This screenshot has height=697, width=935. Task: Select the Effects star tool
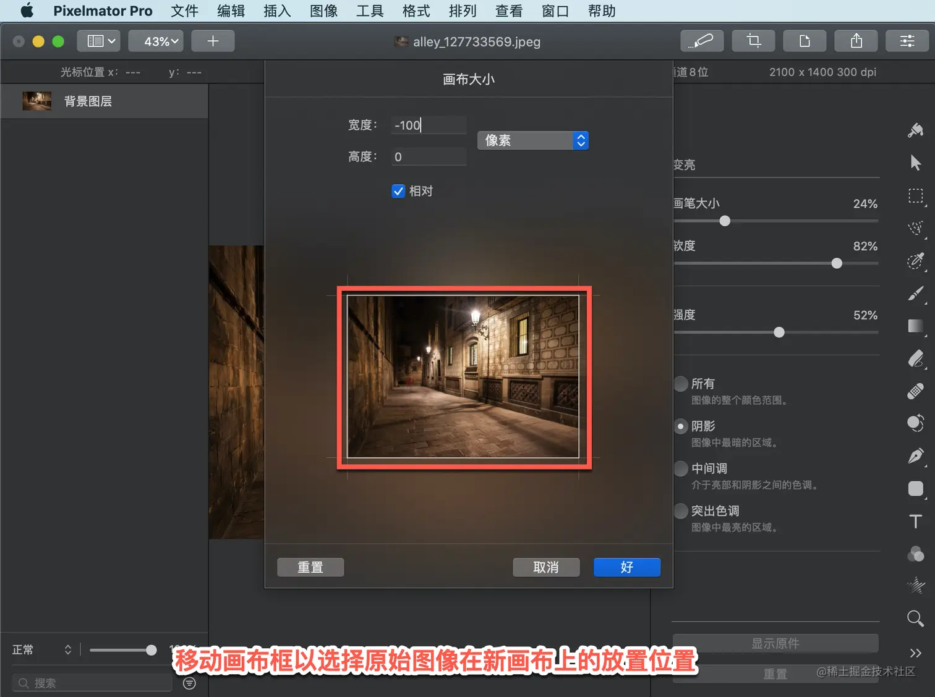pyautogui.click(x=916, y=585)
